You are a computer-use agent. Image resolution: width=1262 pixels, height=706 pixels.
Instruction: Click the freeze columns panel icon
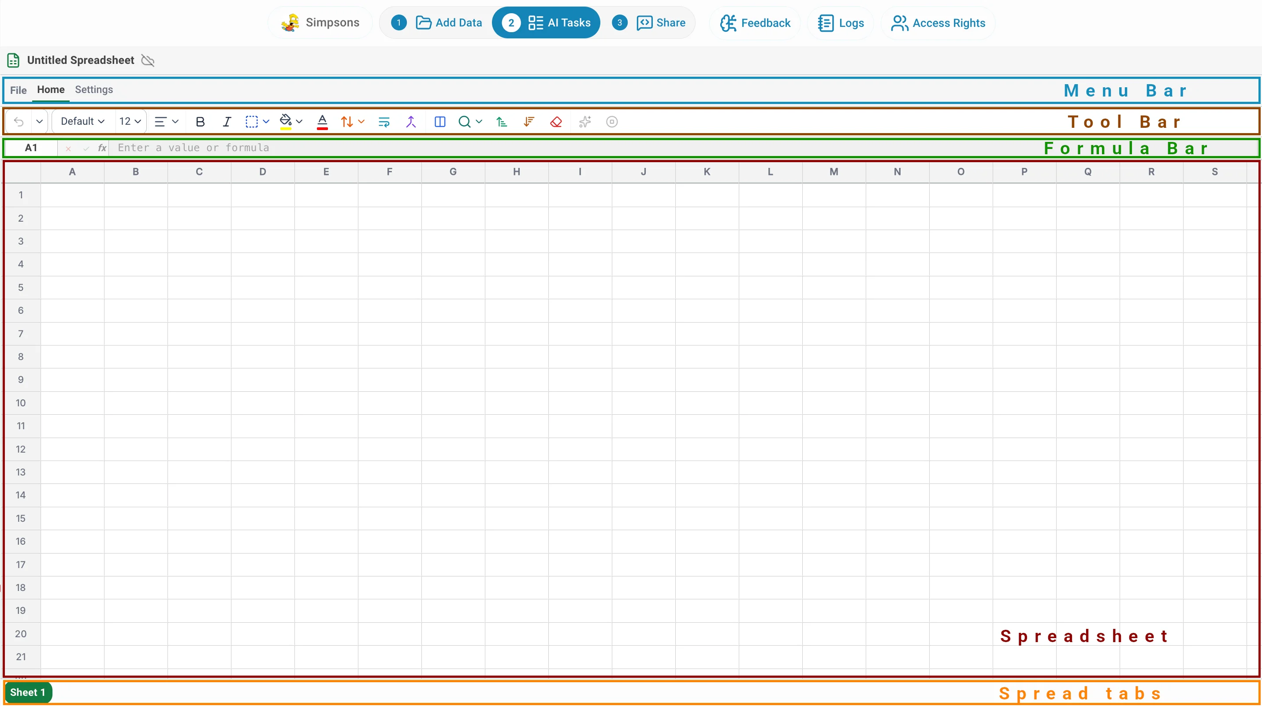pyautogui.click(x=439, y=122)
